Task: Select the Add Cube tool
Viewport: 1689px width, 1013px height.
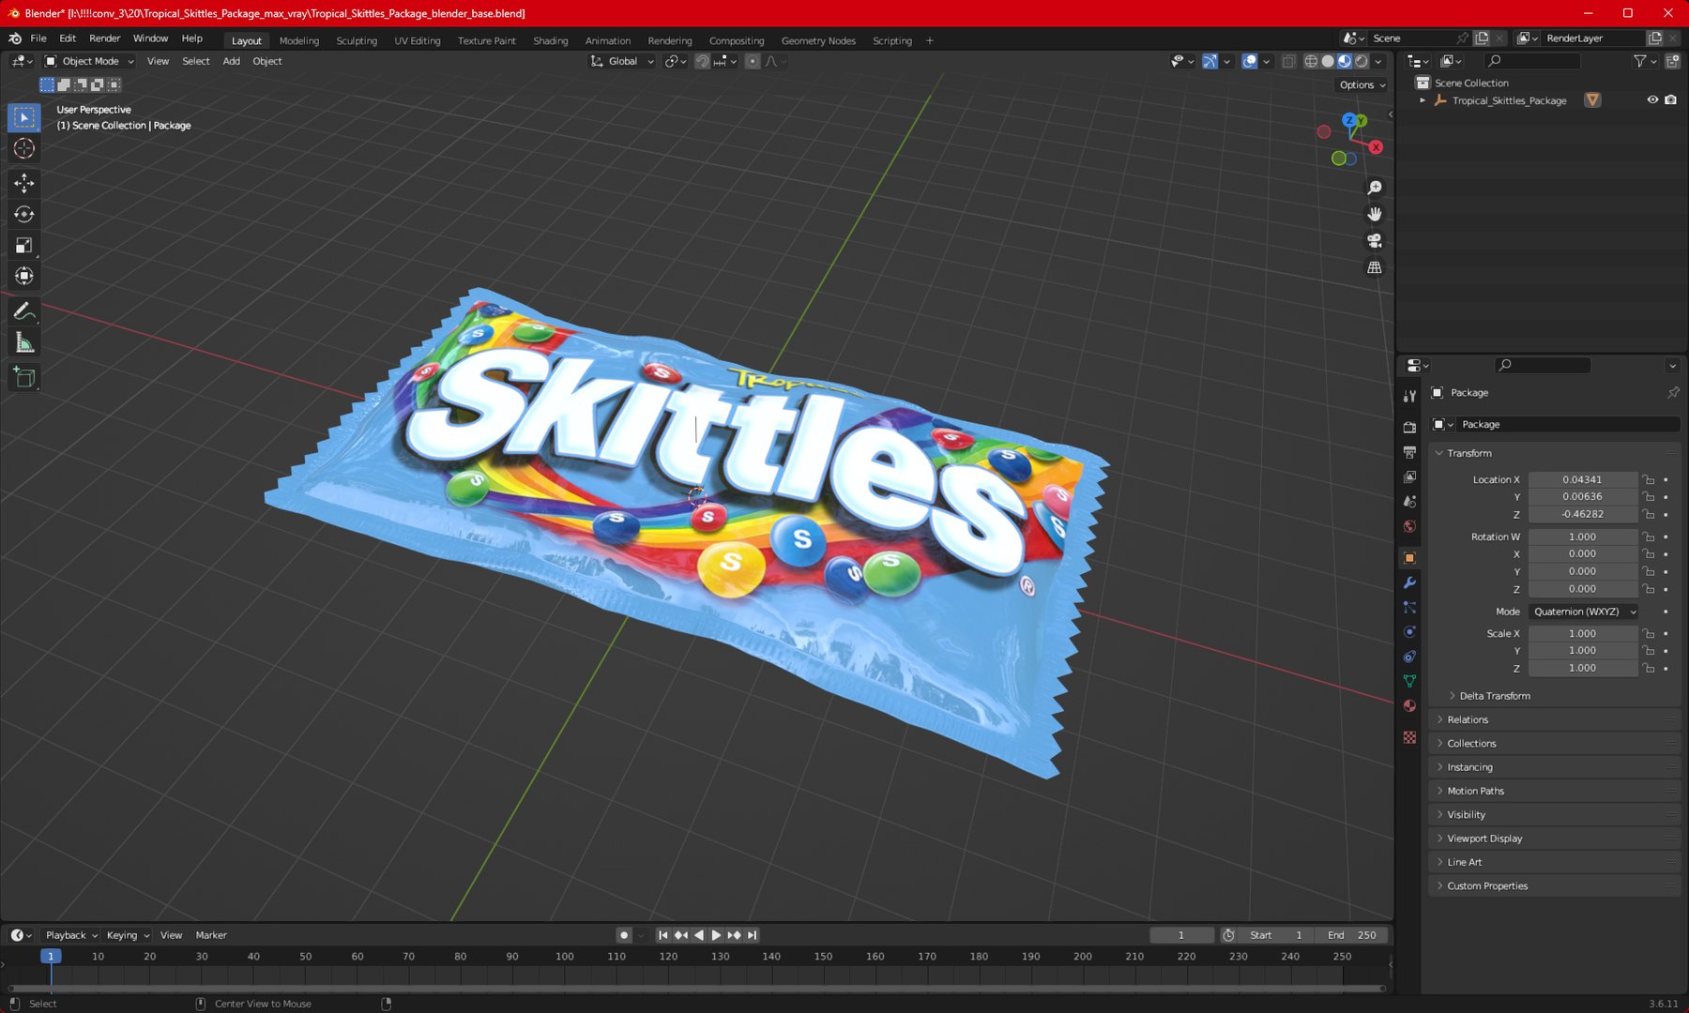Action: 24,378
